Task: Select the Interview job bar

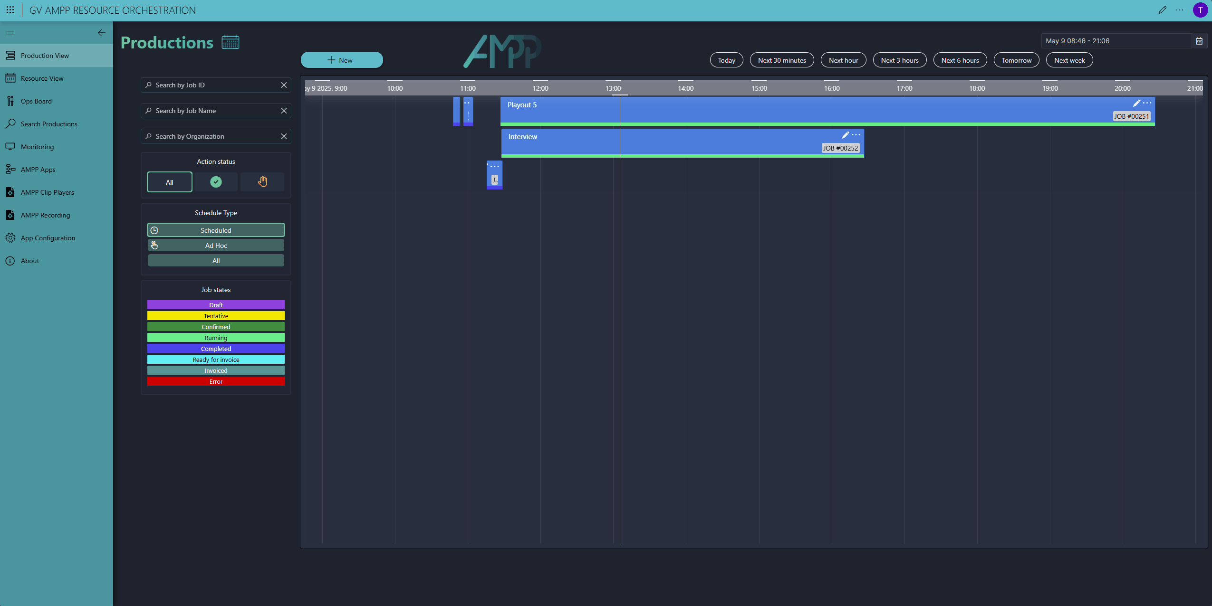Action: point(683,143)
